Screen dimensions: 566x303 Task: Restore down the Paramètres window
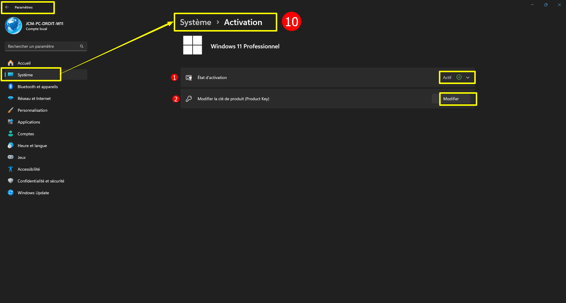tap(546, 5)
